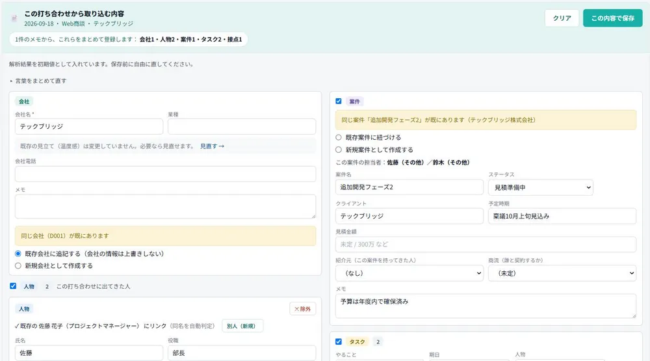Select 既存案件に紐づける radio option
Image resolution: width=650 pixels, height=361 pixels.
click(x=339, y=137)
